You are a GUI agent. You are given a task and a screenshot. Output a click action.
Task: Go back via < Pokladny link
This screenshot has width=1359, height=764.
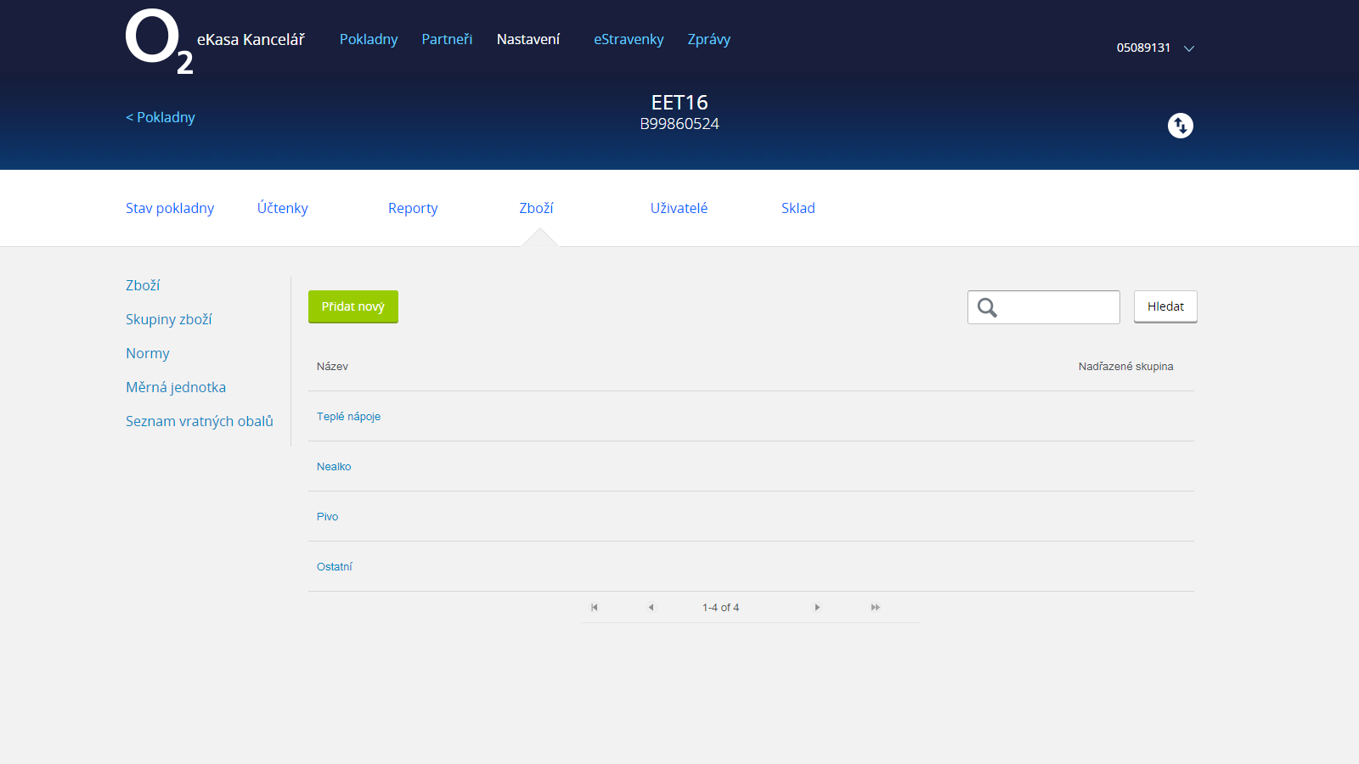161,117
